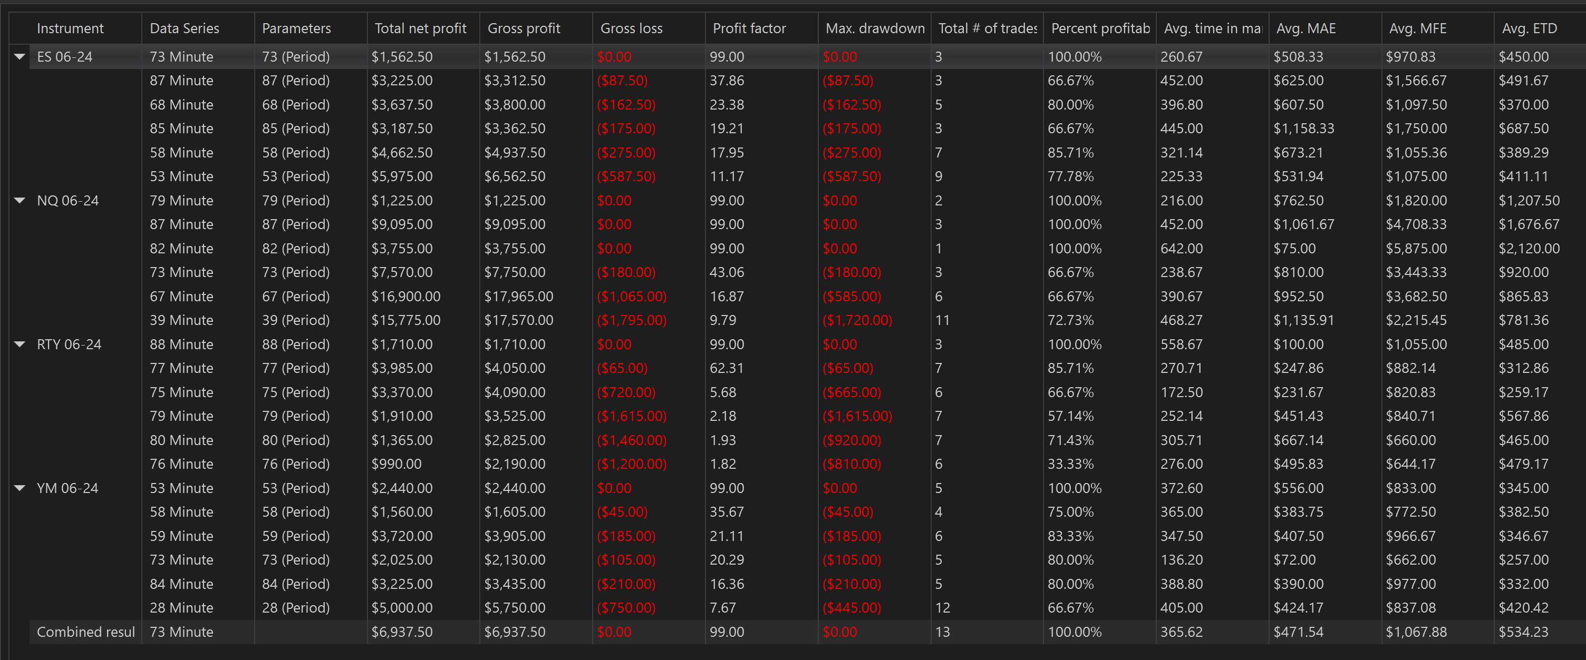Select the RTY 76 Minute row
The image size is (1586, 660).
181,464
